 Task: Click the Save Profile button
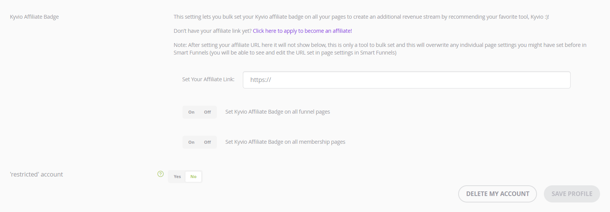click(x=572, y=194)
